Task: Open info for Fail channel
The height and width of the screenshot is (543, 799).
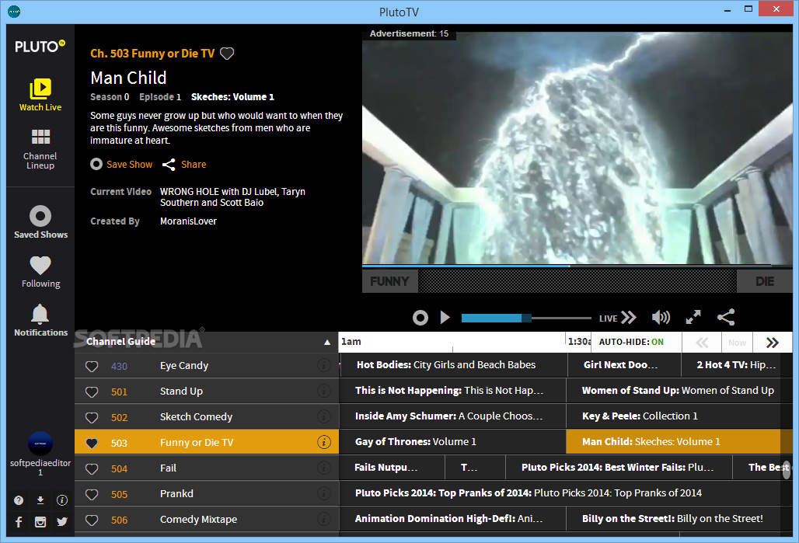Action: point(324,468)
